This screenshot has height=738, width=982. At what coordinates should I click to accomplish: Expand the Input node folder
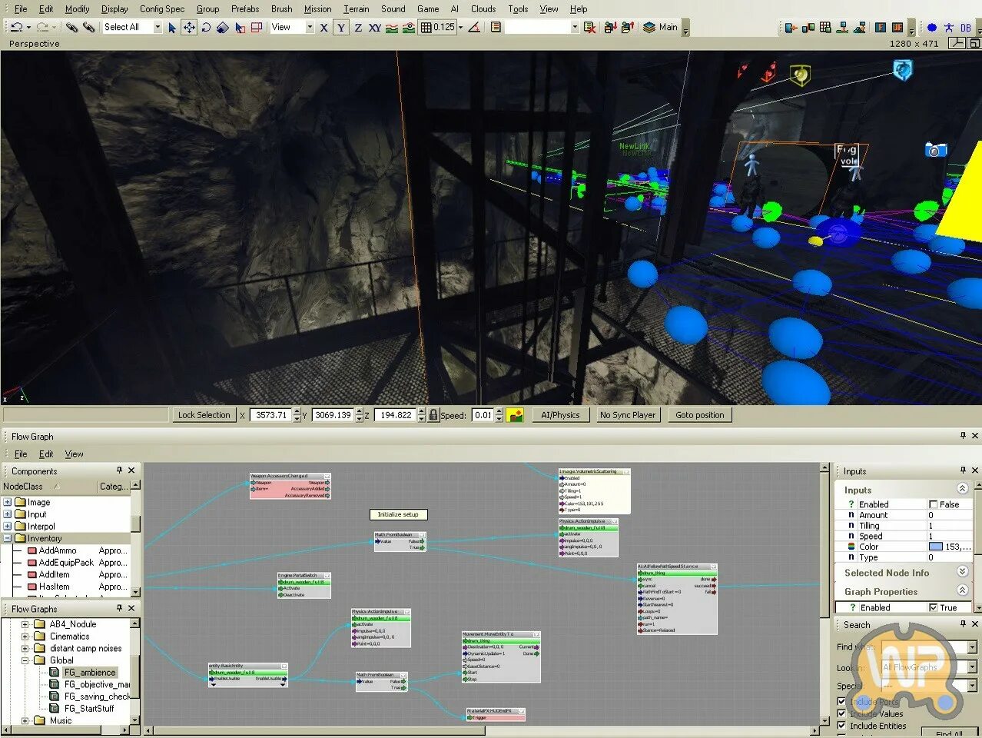pyautogui.click(x=8, y=514)
